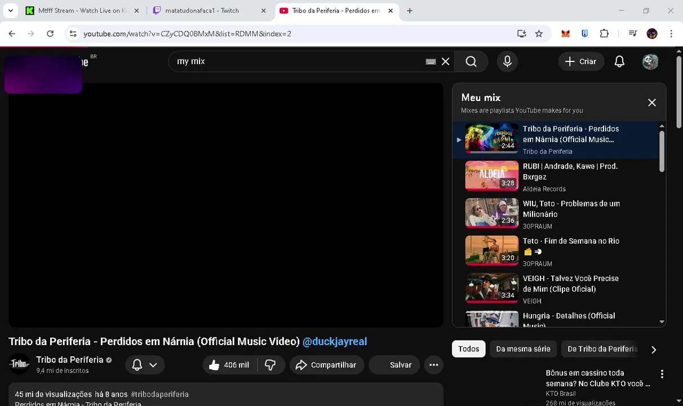Open the #tribodaperiferia hashtag
The width and height of the screenshot is (683, 406).
[x=159, y=394]
